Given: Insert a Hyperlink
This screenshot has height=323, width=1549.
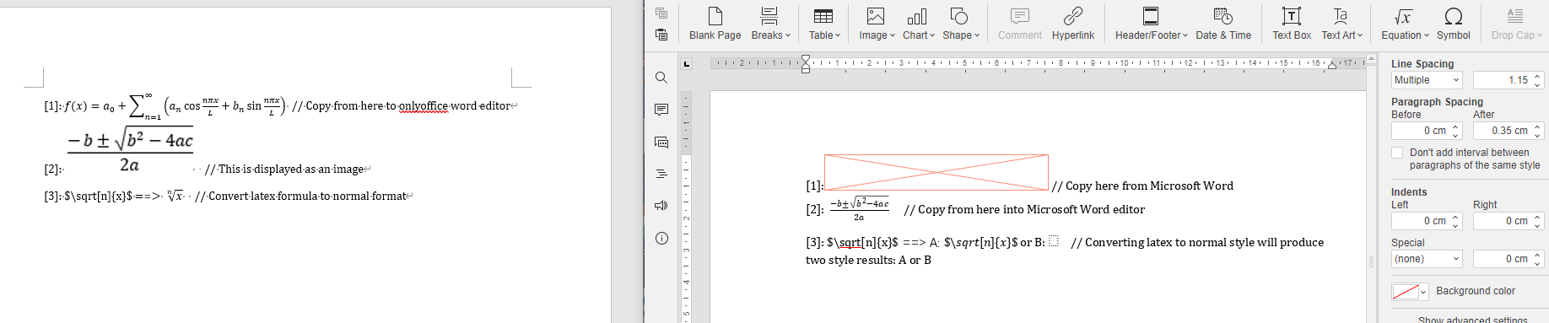Looking at the screenshot, I should coord(1072,24).
